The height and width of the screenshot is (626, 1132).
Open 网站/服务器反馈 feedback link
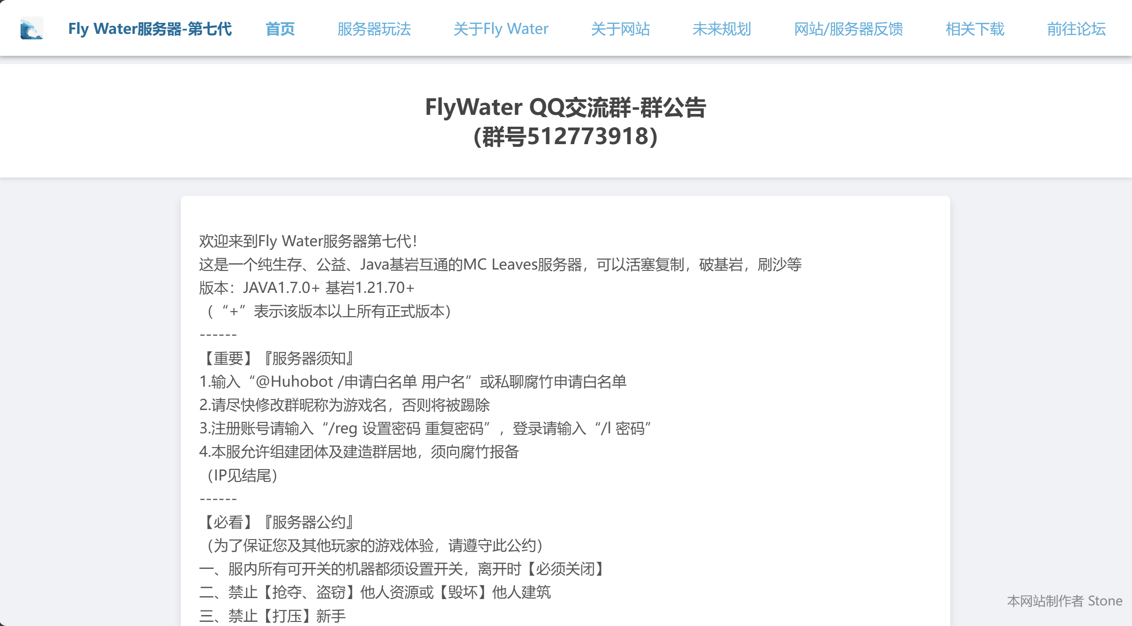(848, 29)
